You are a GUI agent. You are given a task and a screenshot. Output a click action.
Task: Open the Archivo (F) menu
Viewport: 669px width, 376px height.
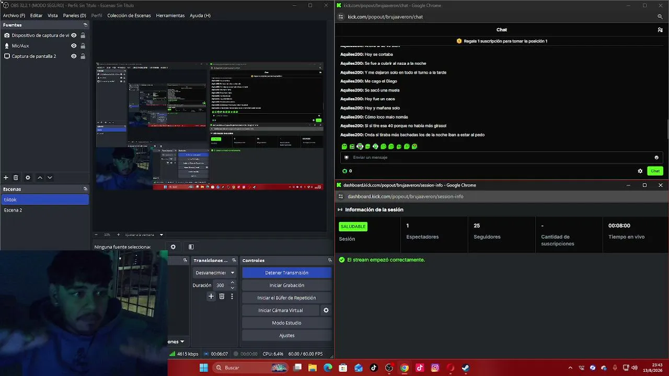tap(14, 16)
